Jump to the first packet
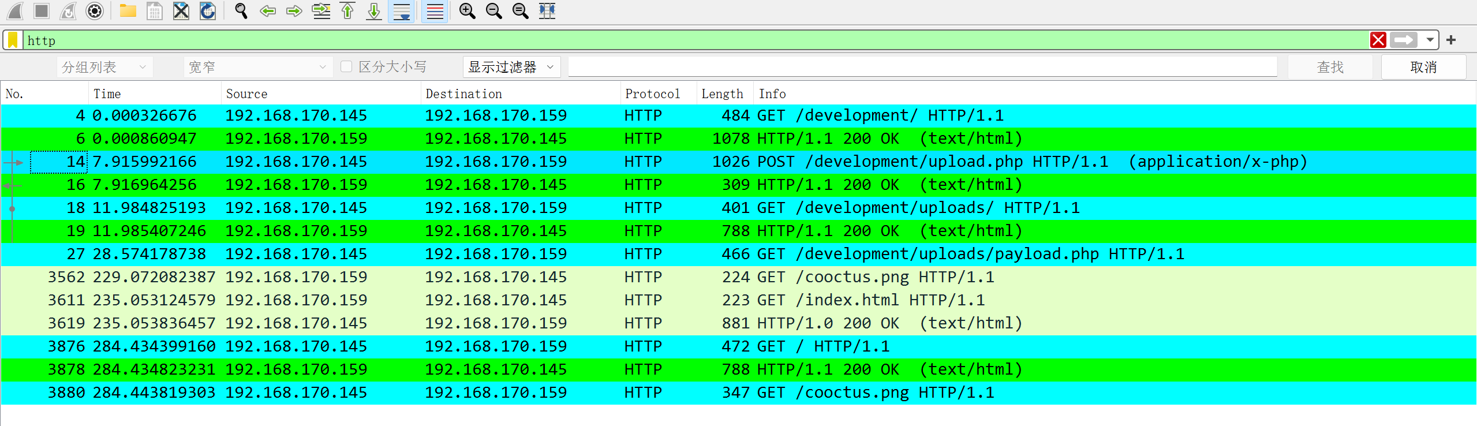Viewport: 1477px width, 426px height. pyautogui.click(x=347, y=10)
